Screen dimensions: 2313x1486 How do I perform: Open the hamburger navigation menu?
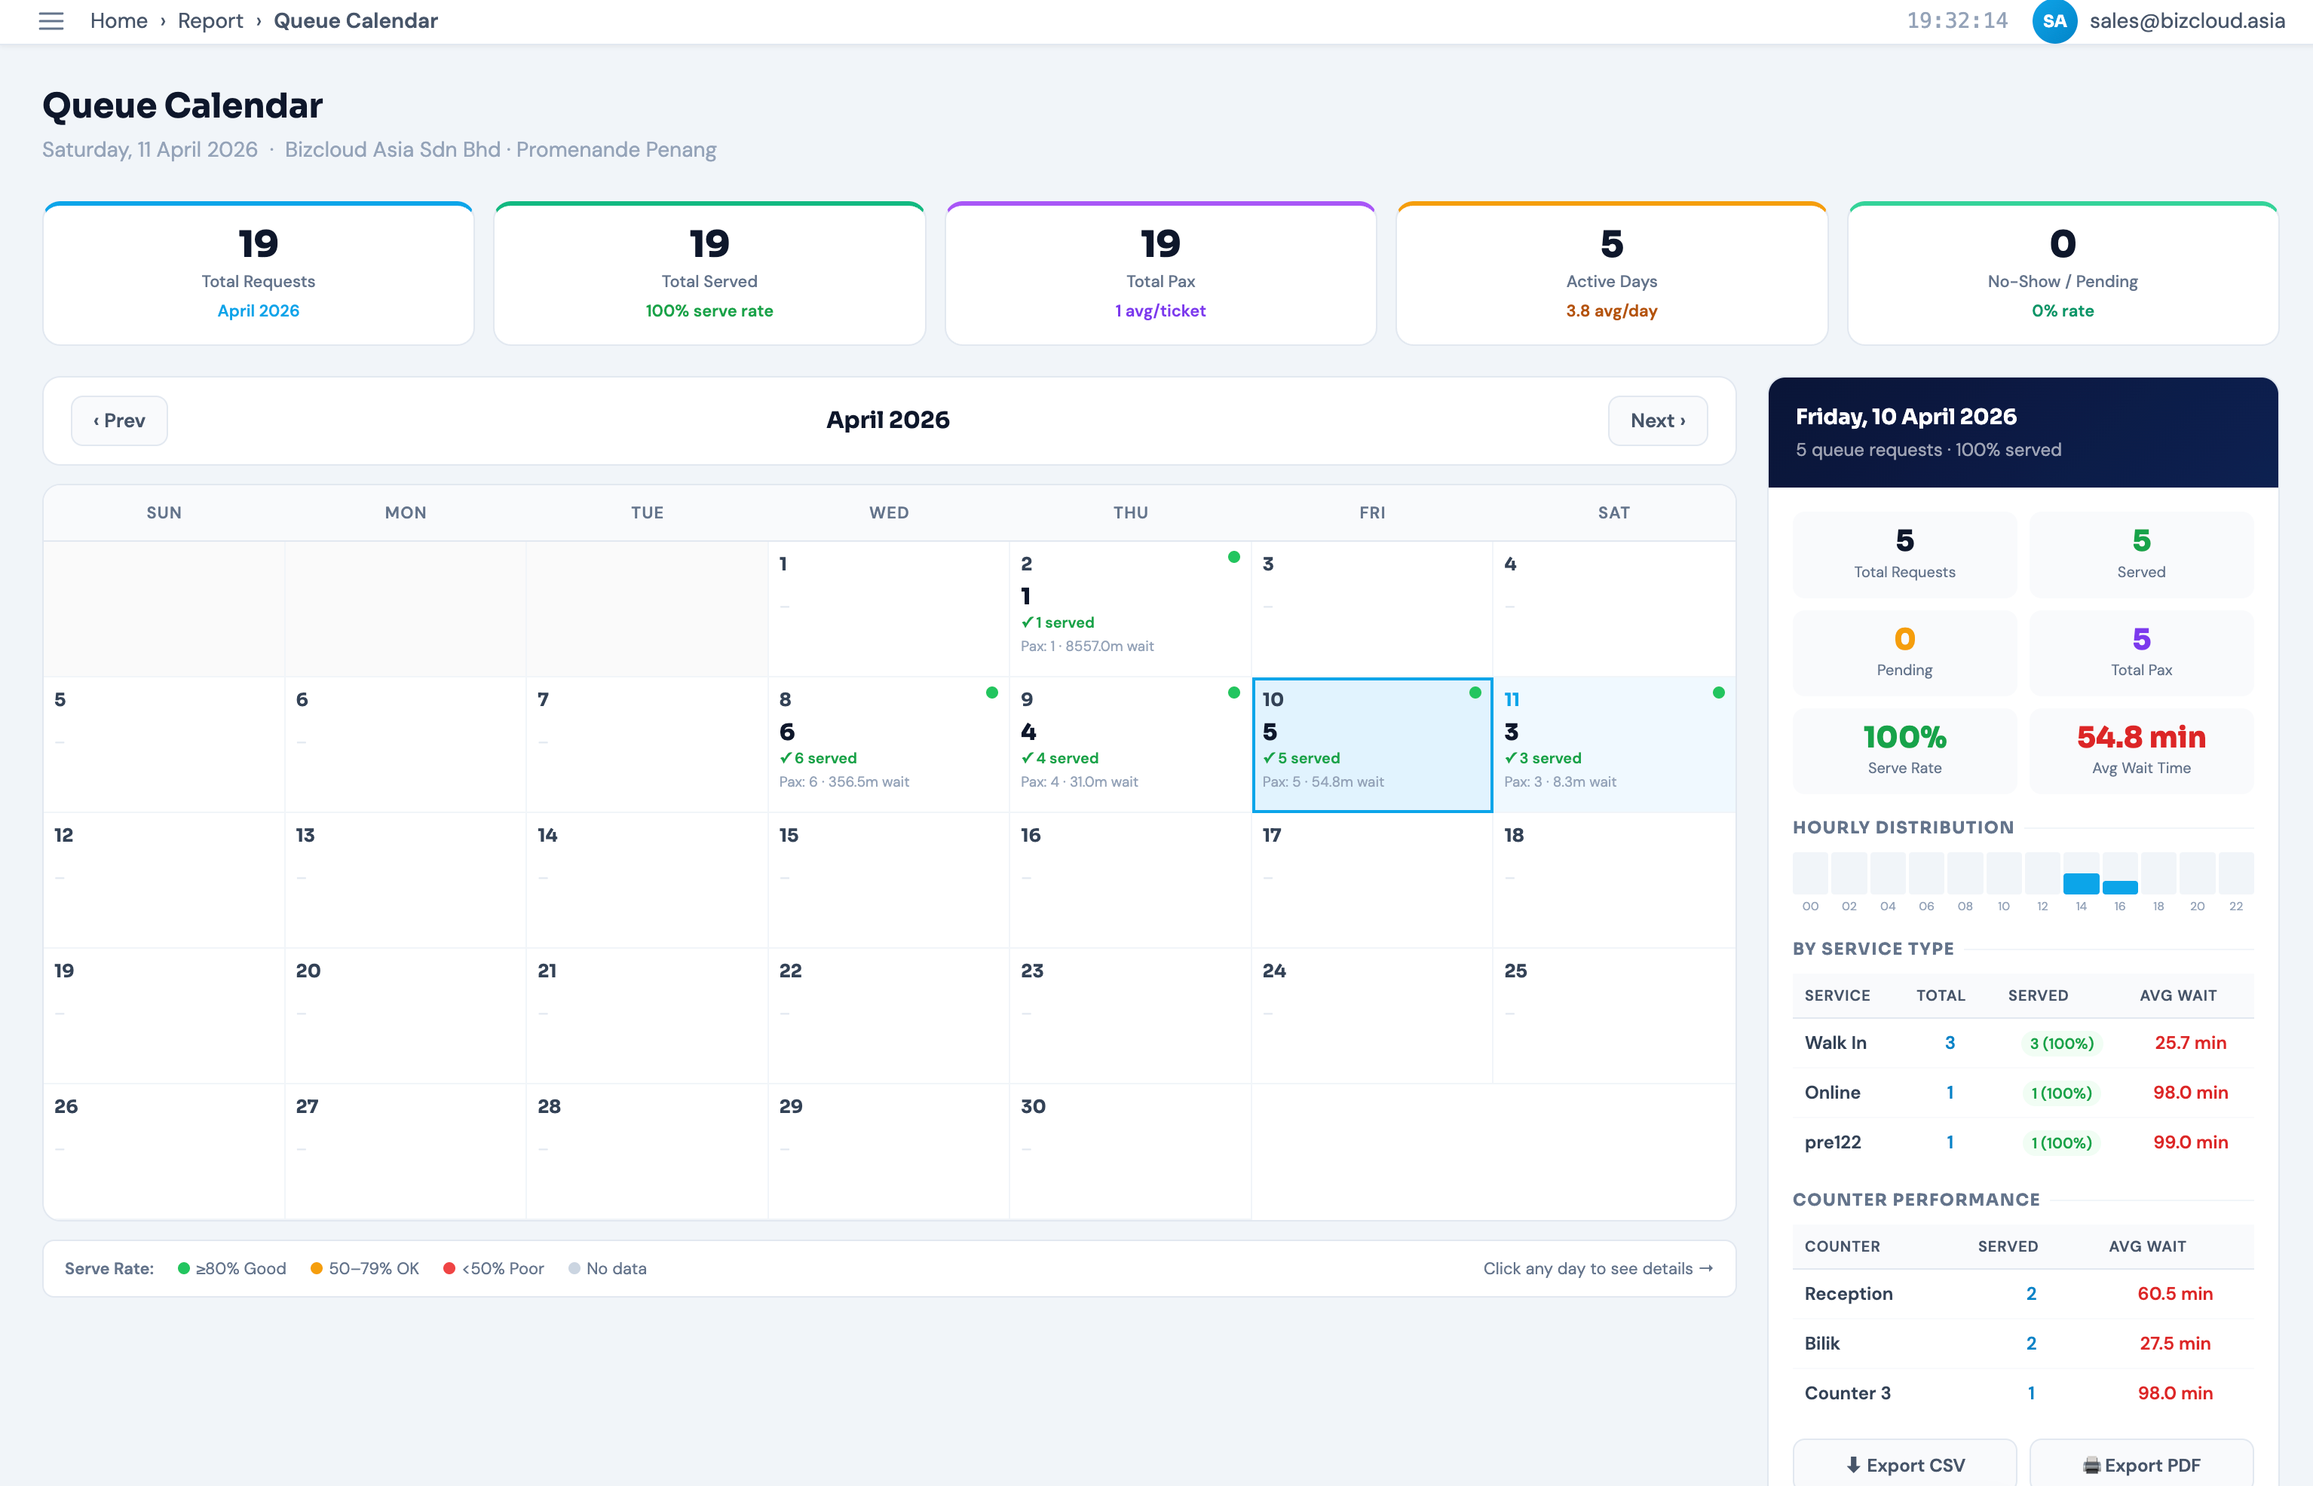point(51,21)
